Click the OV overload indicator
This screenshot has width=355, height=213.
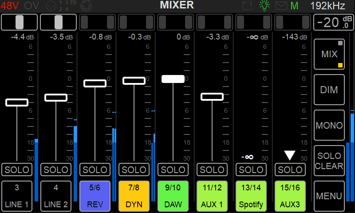(x=31, y=6)
